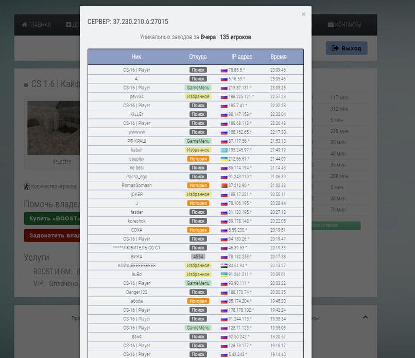Click История badge in sauplex row

[x=198, y=159]
